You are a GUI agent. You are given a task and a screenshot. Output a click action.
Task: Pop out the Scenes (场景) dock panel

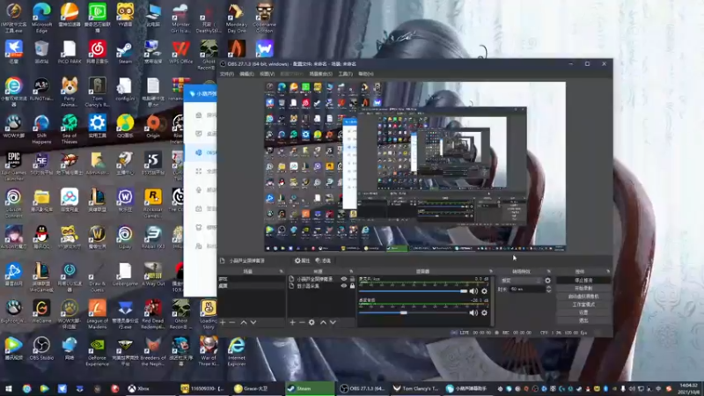[x=282, y=271]
